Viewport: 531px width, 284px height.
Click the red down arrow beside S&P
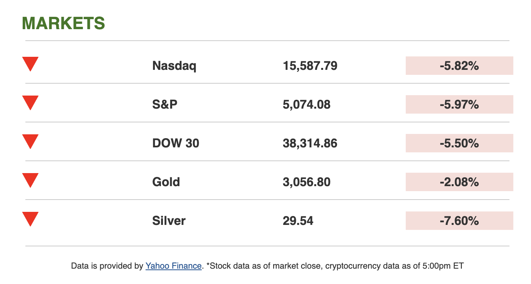pyautogui.click(x=30, y=102)
